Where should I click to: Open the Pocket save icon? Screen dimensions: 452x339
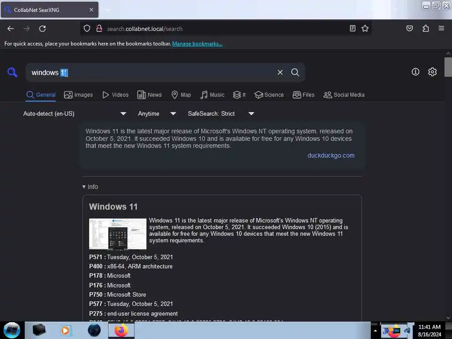point(410,28)
